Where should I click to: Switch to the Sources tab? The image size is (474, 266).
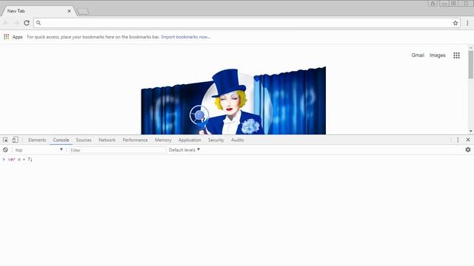click(x=84, y=140)
